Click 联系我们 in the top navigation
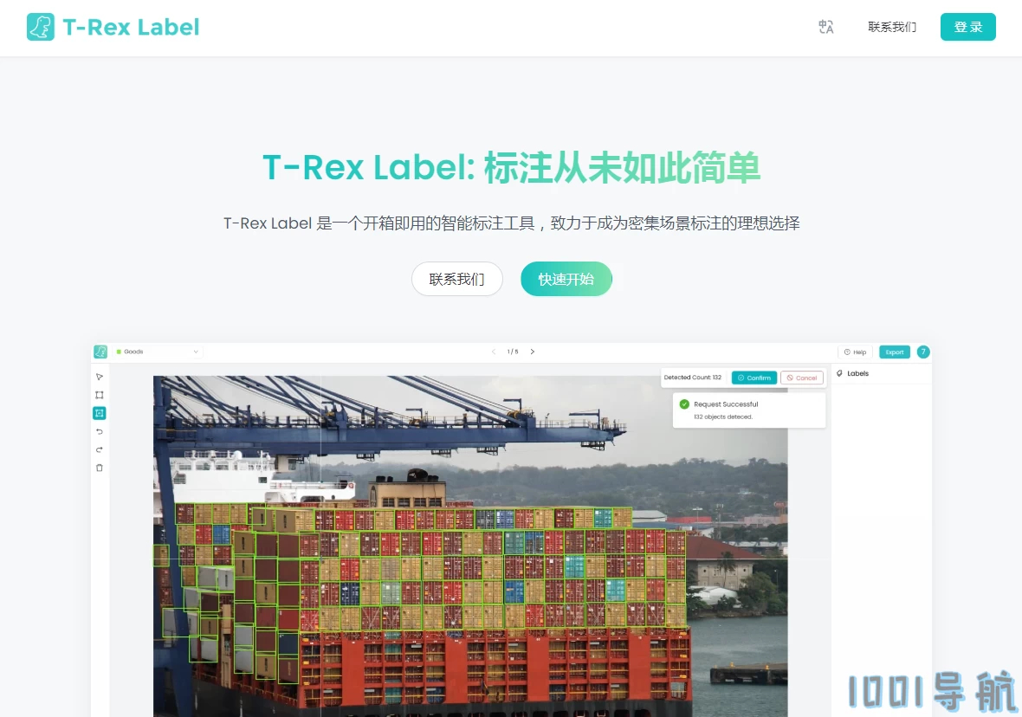The width and height of the screenshot is (1022, 717). pos(891,27)
